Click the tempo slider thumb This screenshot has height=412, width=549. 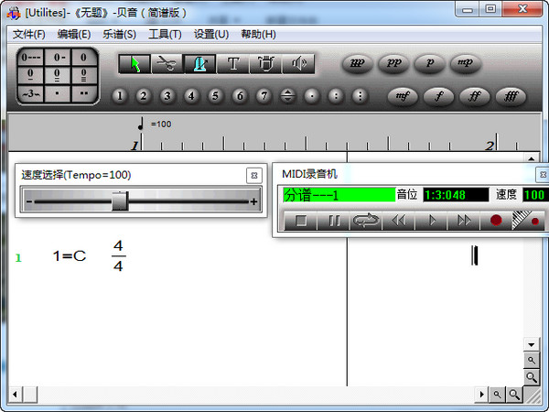pos(120,201)
